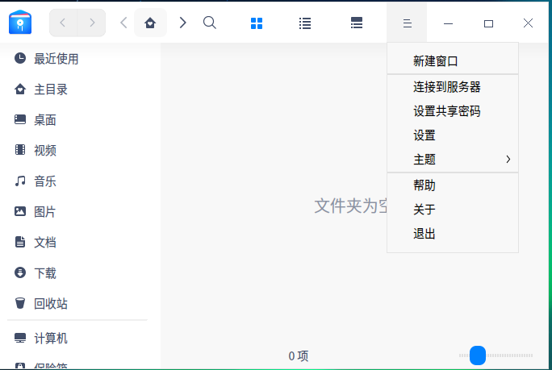Open the hamburger main menu
The width and height of the screenshot is (552, 370).
408,23
